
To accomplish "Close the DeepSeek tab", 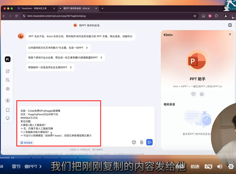I will point(54,8).
